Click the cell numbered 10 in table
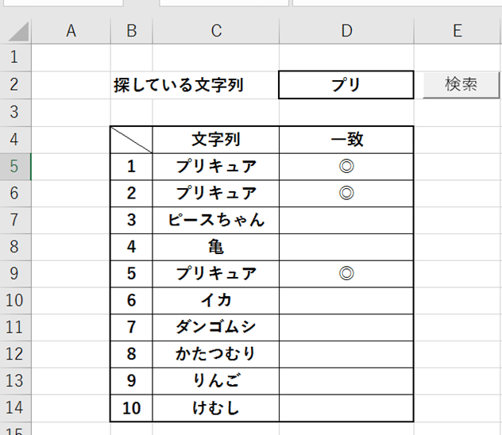The height and width of the screenshot is (435, 502). click(132, 408)
